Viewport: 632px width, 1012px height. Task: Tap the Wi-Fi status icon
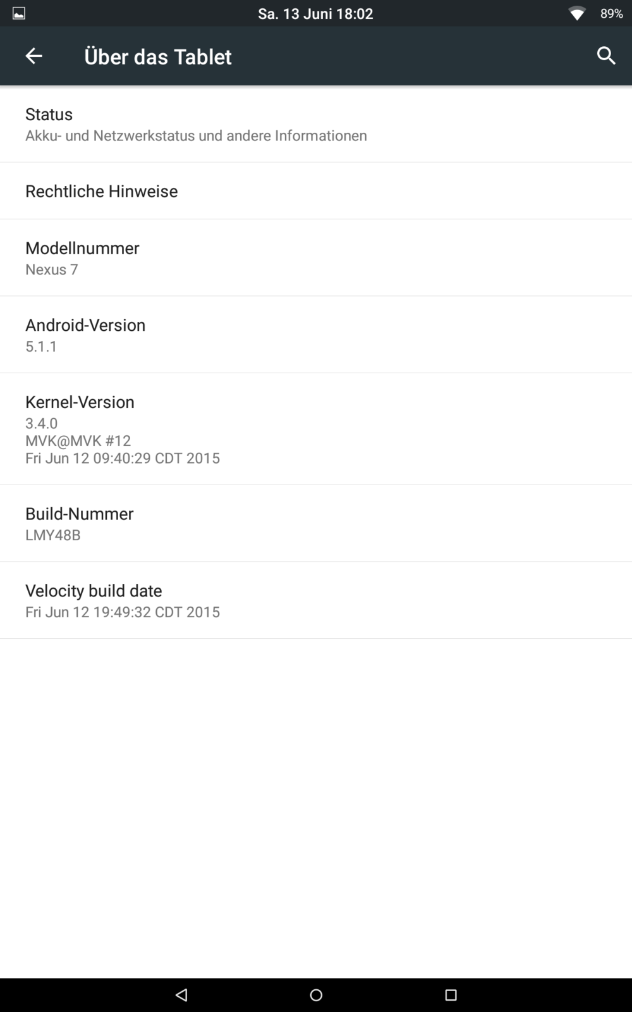(576, 13)
